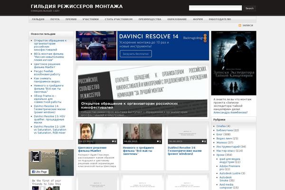Open the Autodesk Lustre subcategory
Image resolution: width=285 pixels, height=190 pixels.
[230, 173]
